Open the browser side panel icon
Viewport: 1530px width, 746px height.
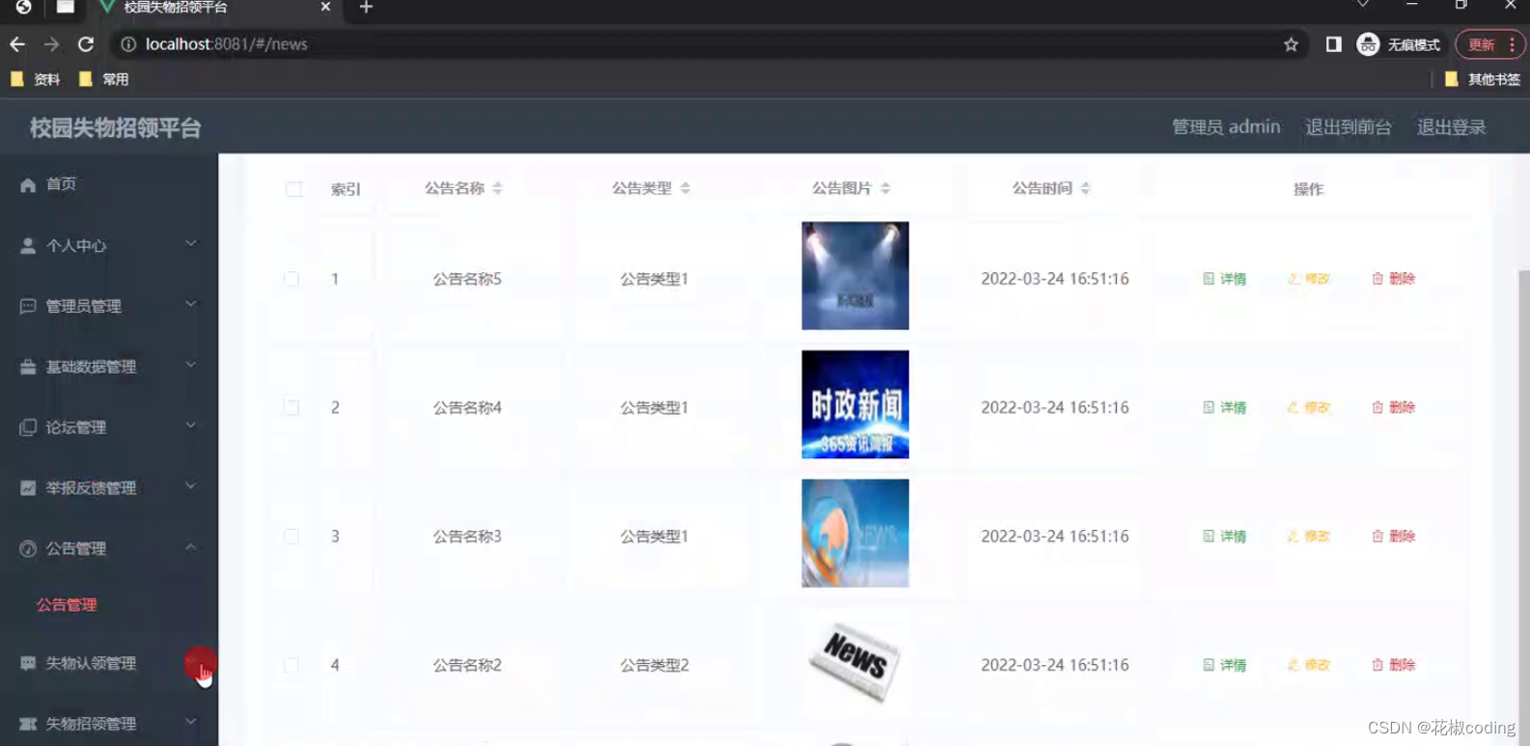coord(1333,44)
